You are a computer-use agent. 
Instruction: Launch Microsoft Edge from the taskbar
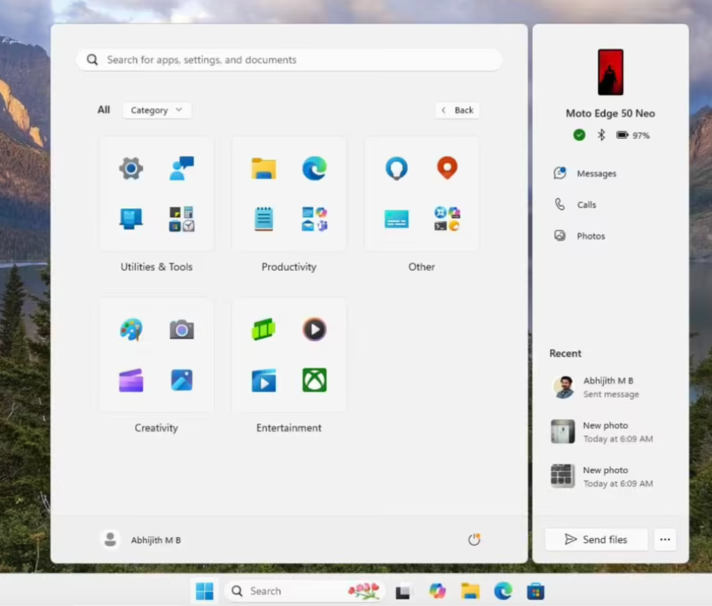[x=503, y=591]
